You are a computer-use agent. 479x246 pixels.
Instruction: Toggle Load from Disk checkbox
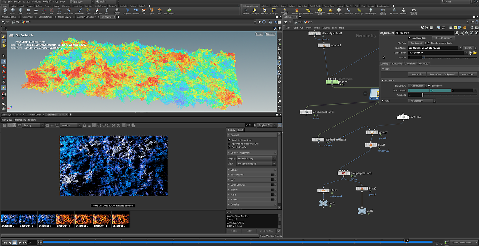(409, 38)
